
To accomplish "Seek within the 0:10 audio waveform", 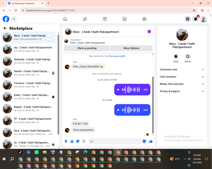I will point(131,90).
